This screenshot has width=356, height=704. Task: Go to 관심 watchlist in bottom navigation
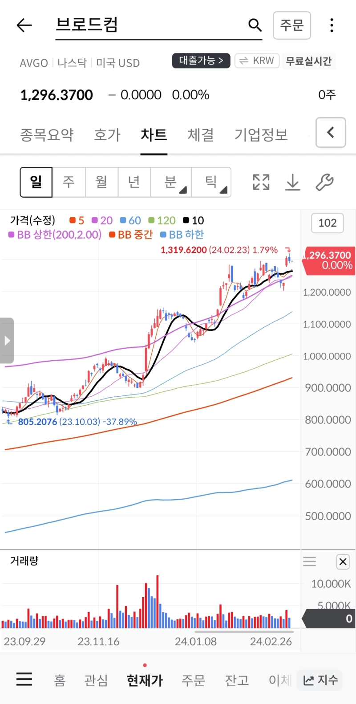point(96,680)
